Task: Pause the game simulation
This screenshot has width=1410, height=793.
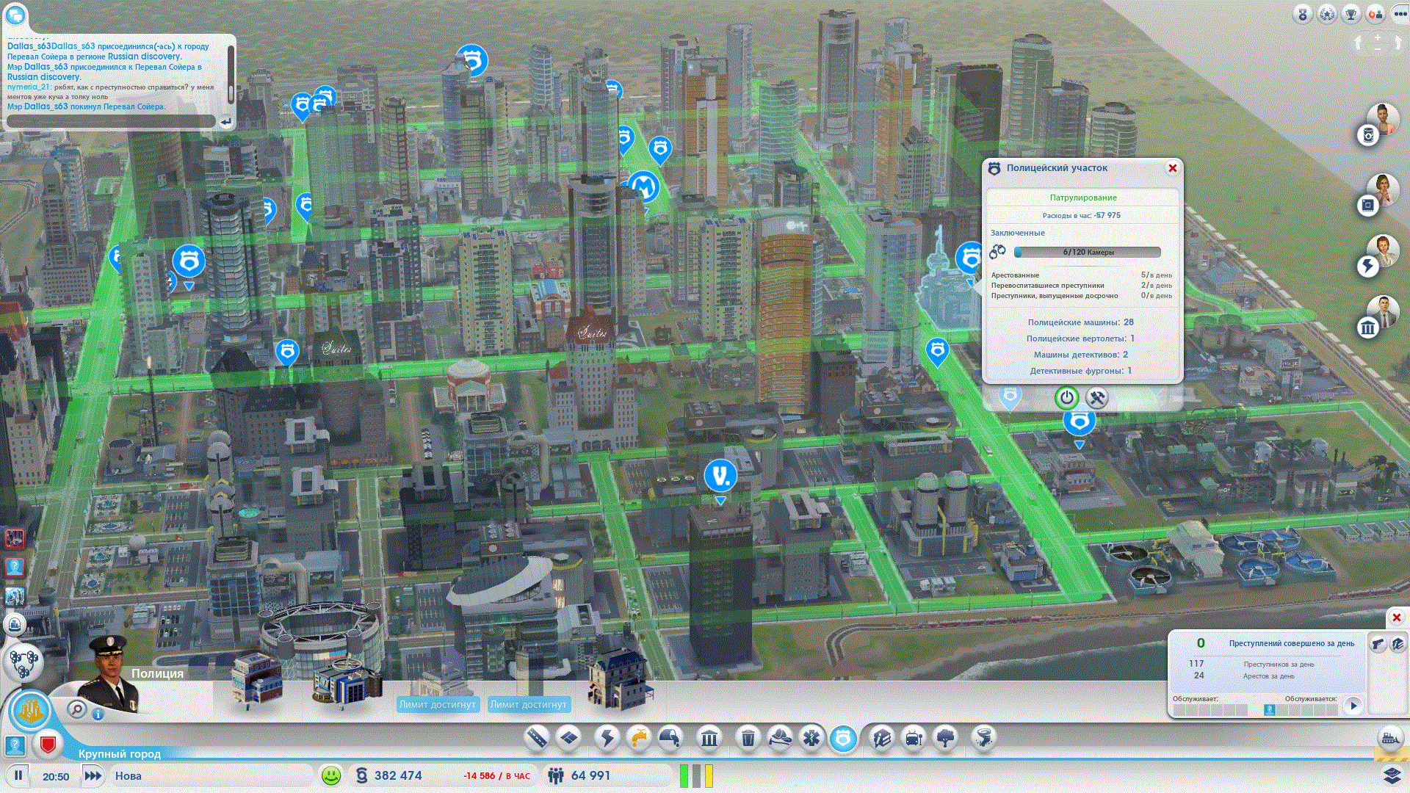Action: tap(18, 775)
